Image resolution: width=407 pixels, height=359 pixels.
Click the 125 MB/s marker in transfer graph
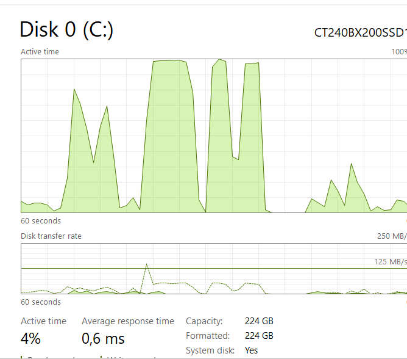(x=390, y=262)
